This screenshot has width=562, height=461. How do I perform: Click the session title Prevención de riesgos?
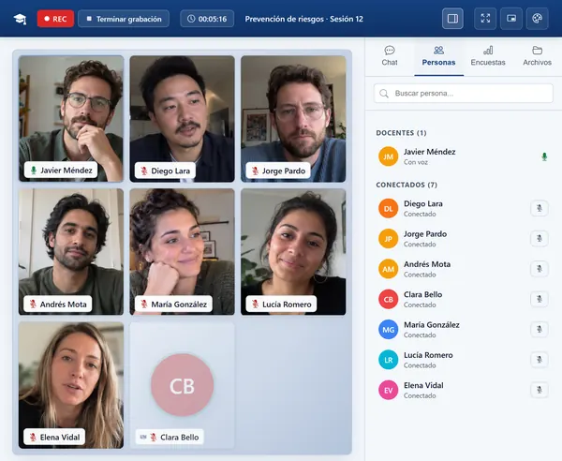(303, 19)
